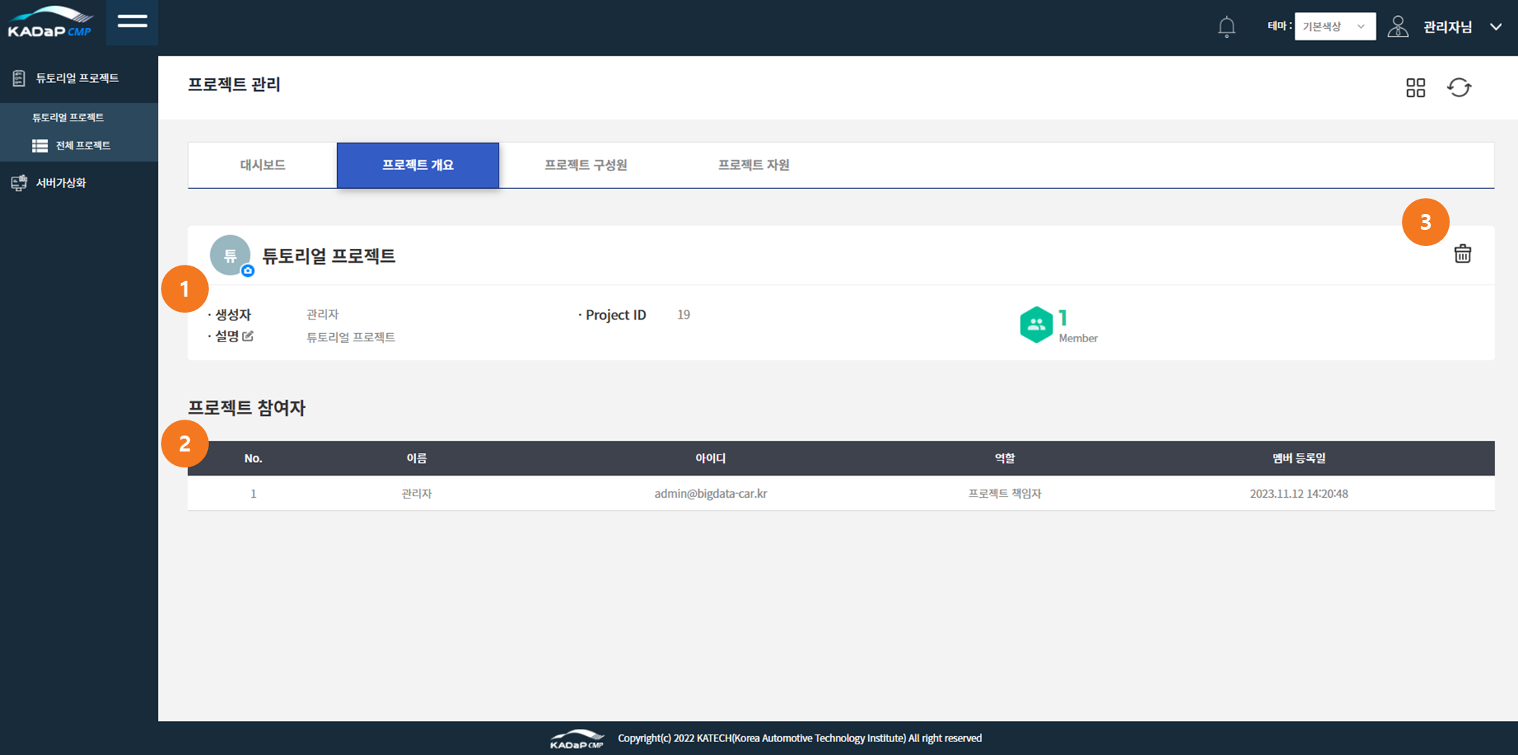Click the green Member hexagon icon
Viewport: 1518px width, 755px height.
point(1035,325)
